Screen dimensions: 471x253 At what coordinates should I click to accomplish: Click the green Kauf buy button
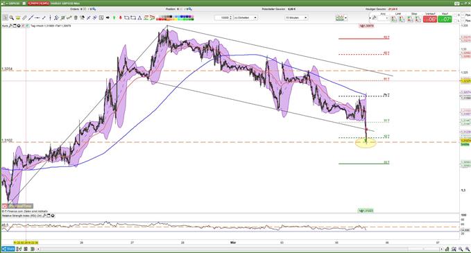coord(445,19)
